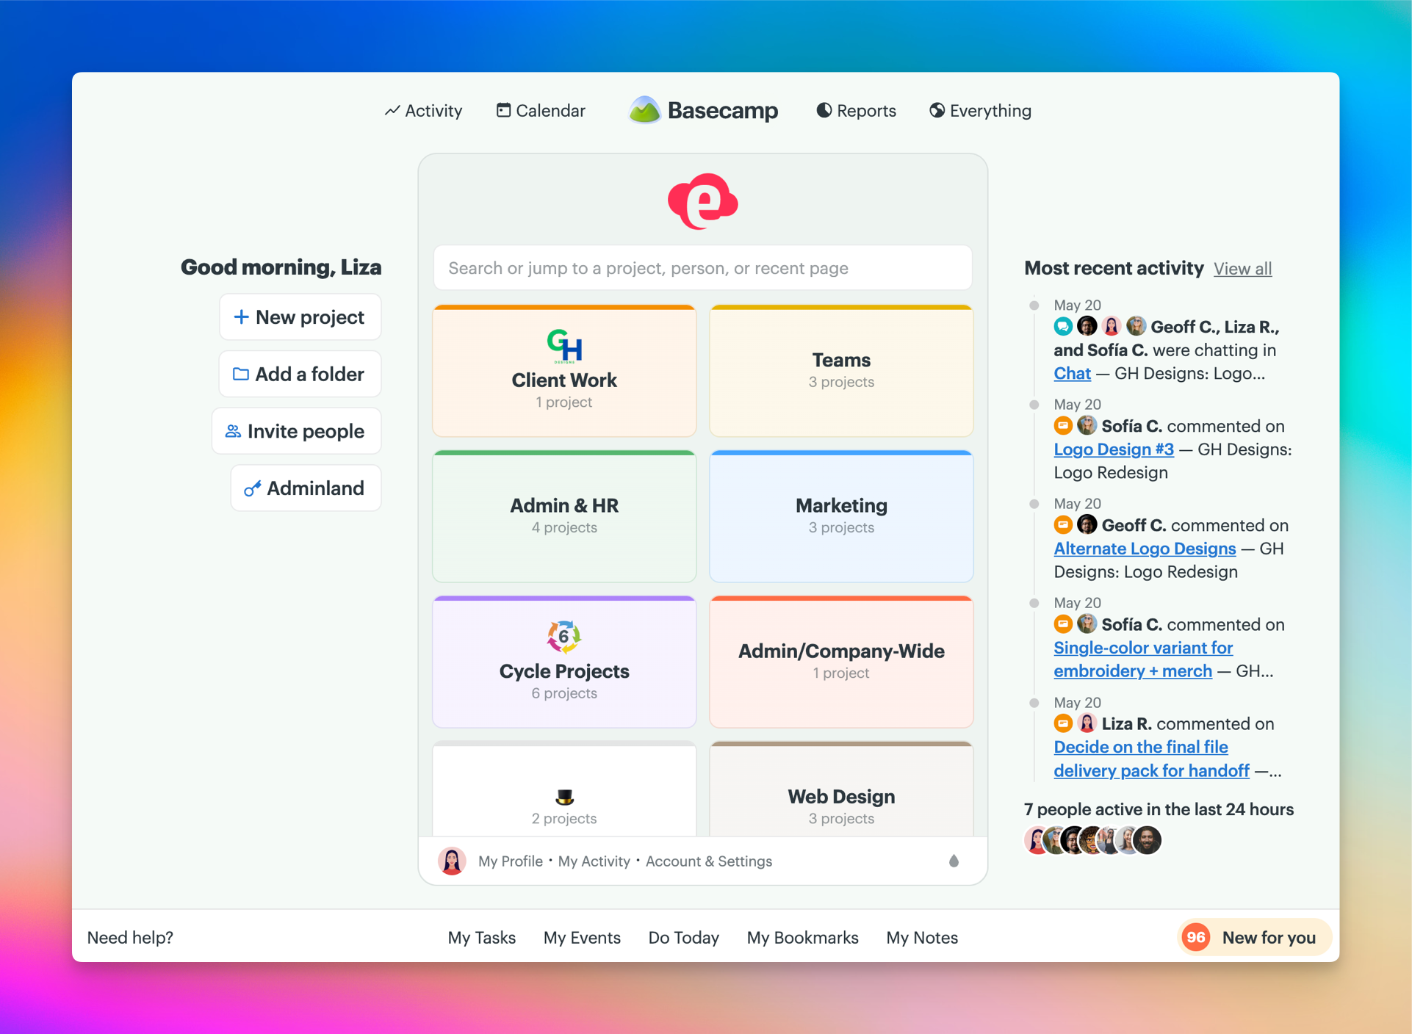The height and width of the screenshot is (1034, 1412).
Task: Open Do Today in bottom bar
Action: (x=683, y=938)
